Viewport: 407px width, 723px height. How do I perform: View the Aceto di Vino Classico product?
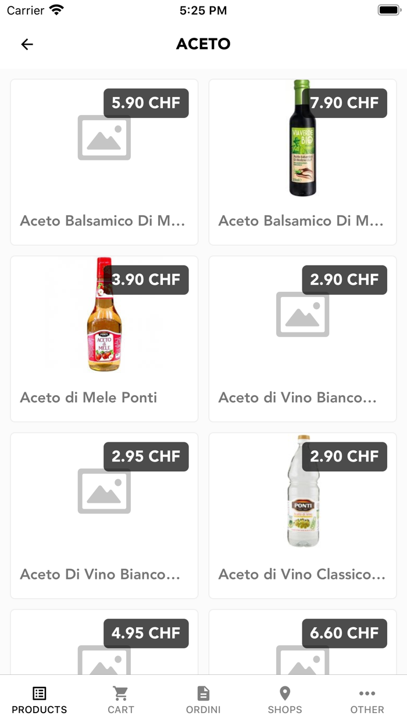point(302,515)
